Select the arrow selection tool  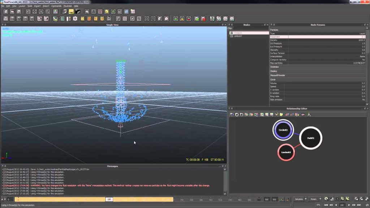click(x=28, y=11)
